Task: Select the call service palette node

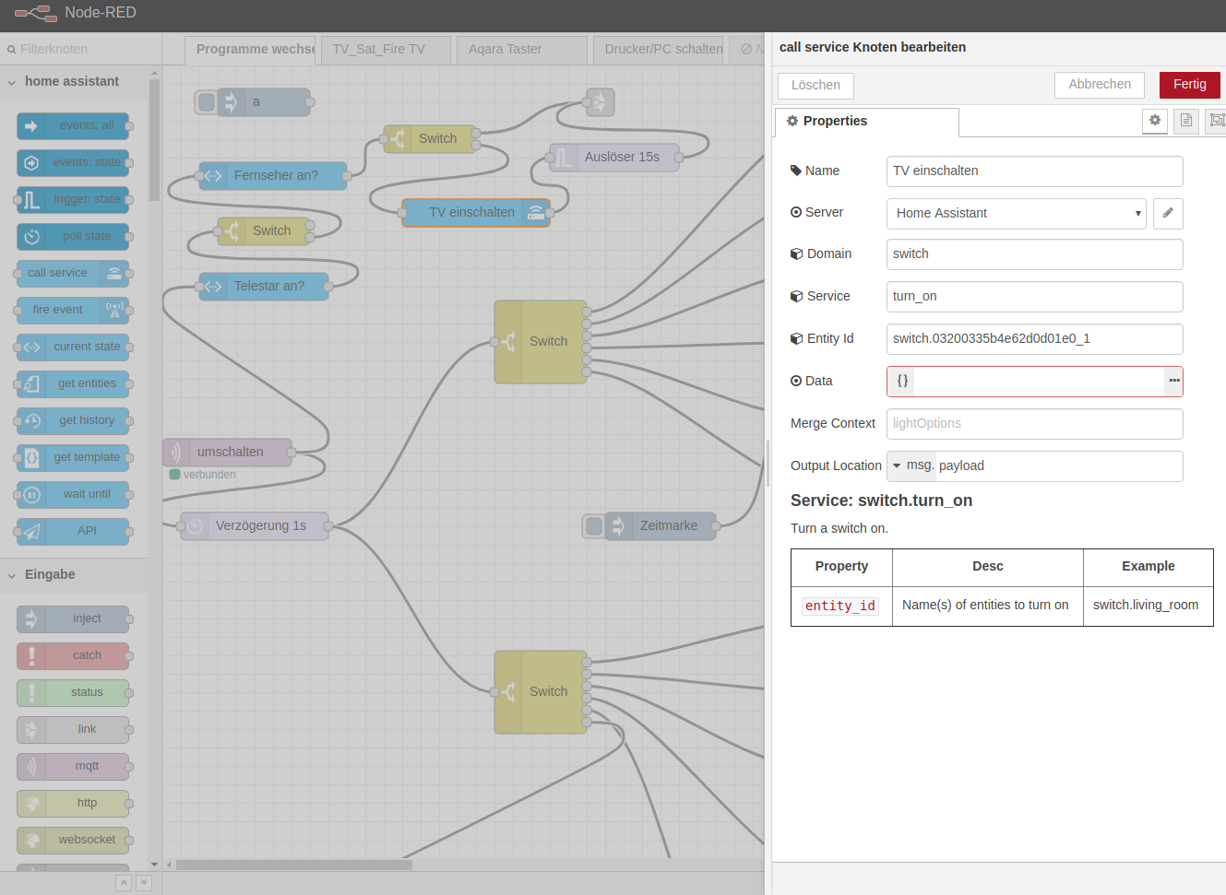Action: [x=73, y=273]
